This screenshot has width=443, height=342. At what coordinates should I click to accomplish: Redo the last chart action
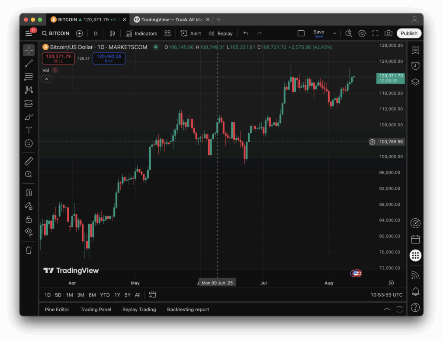[x=259, y=33]
